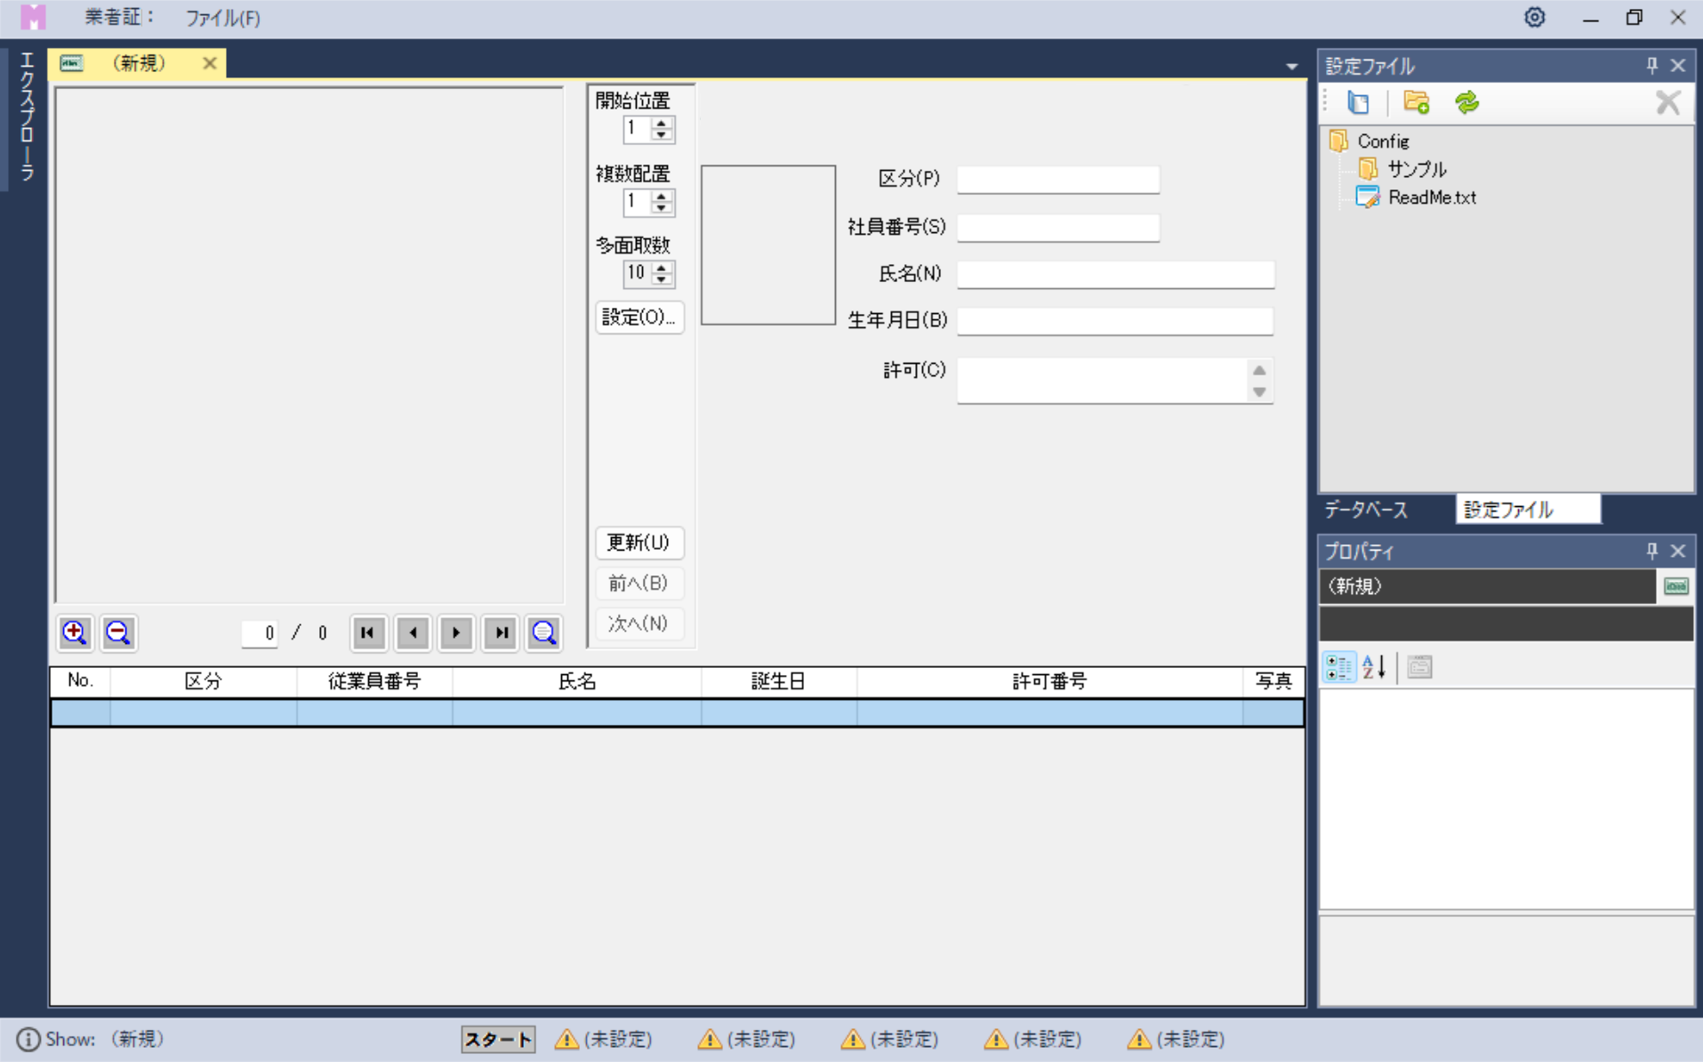Image resolution: width=1703 pixels, height=1062 pixels.
Task: Click the 前へ(B) button
Action: [639, 583]
